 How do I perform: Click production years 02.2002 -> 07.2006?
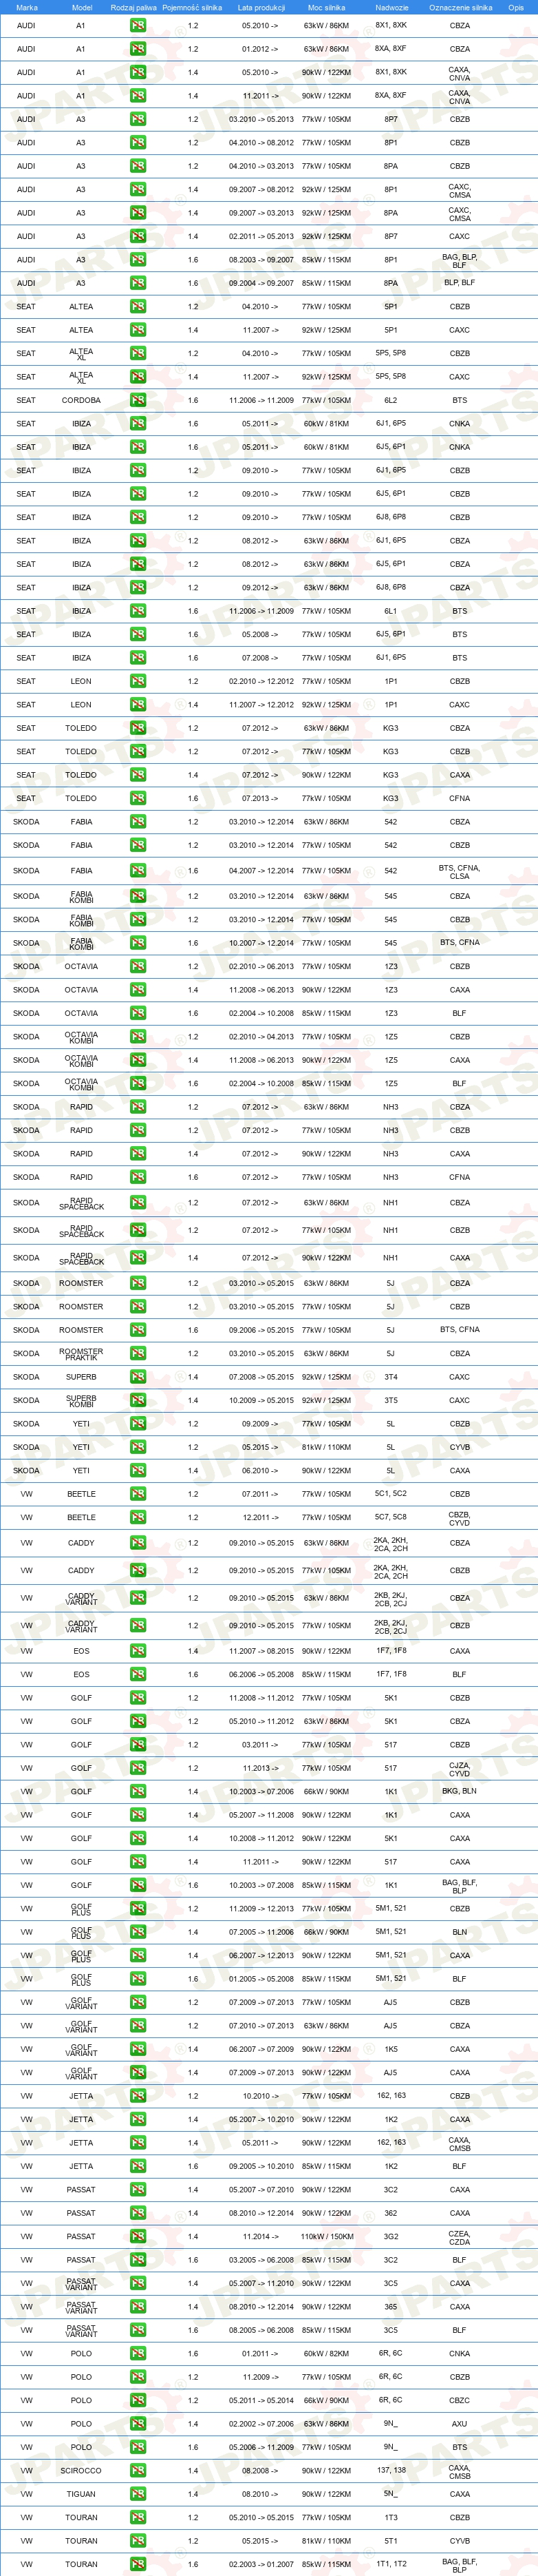(x=261, y=2423)
